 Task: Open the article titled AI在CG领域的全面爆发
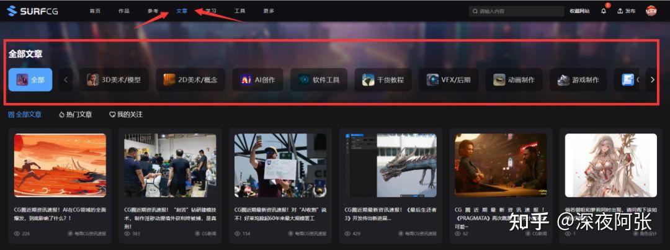(60, 214)
